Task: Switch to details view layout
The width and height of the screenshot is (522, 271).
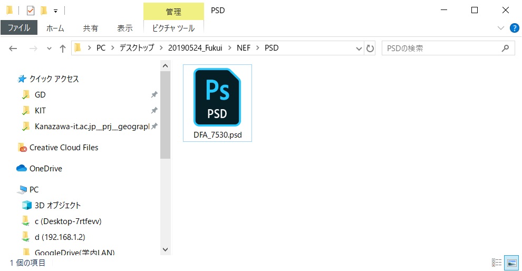Action: click(x=497, y=263)
